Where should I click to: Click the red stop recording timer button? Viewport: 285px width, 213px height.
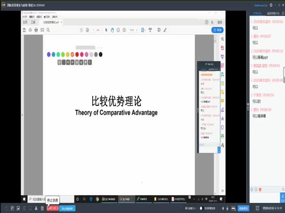click(53, 208)
